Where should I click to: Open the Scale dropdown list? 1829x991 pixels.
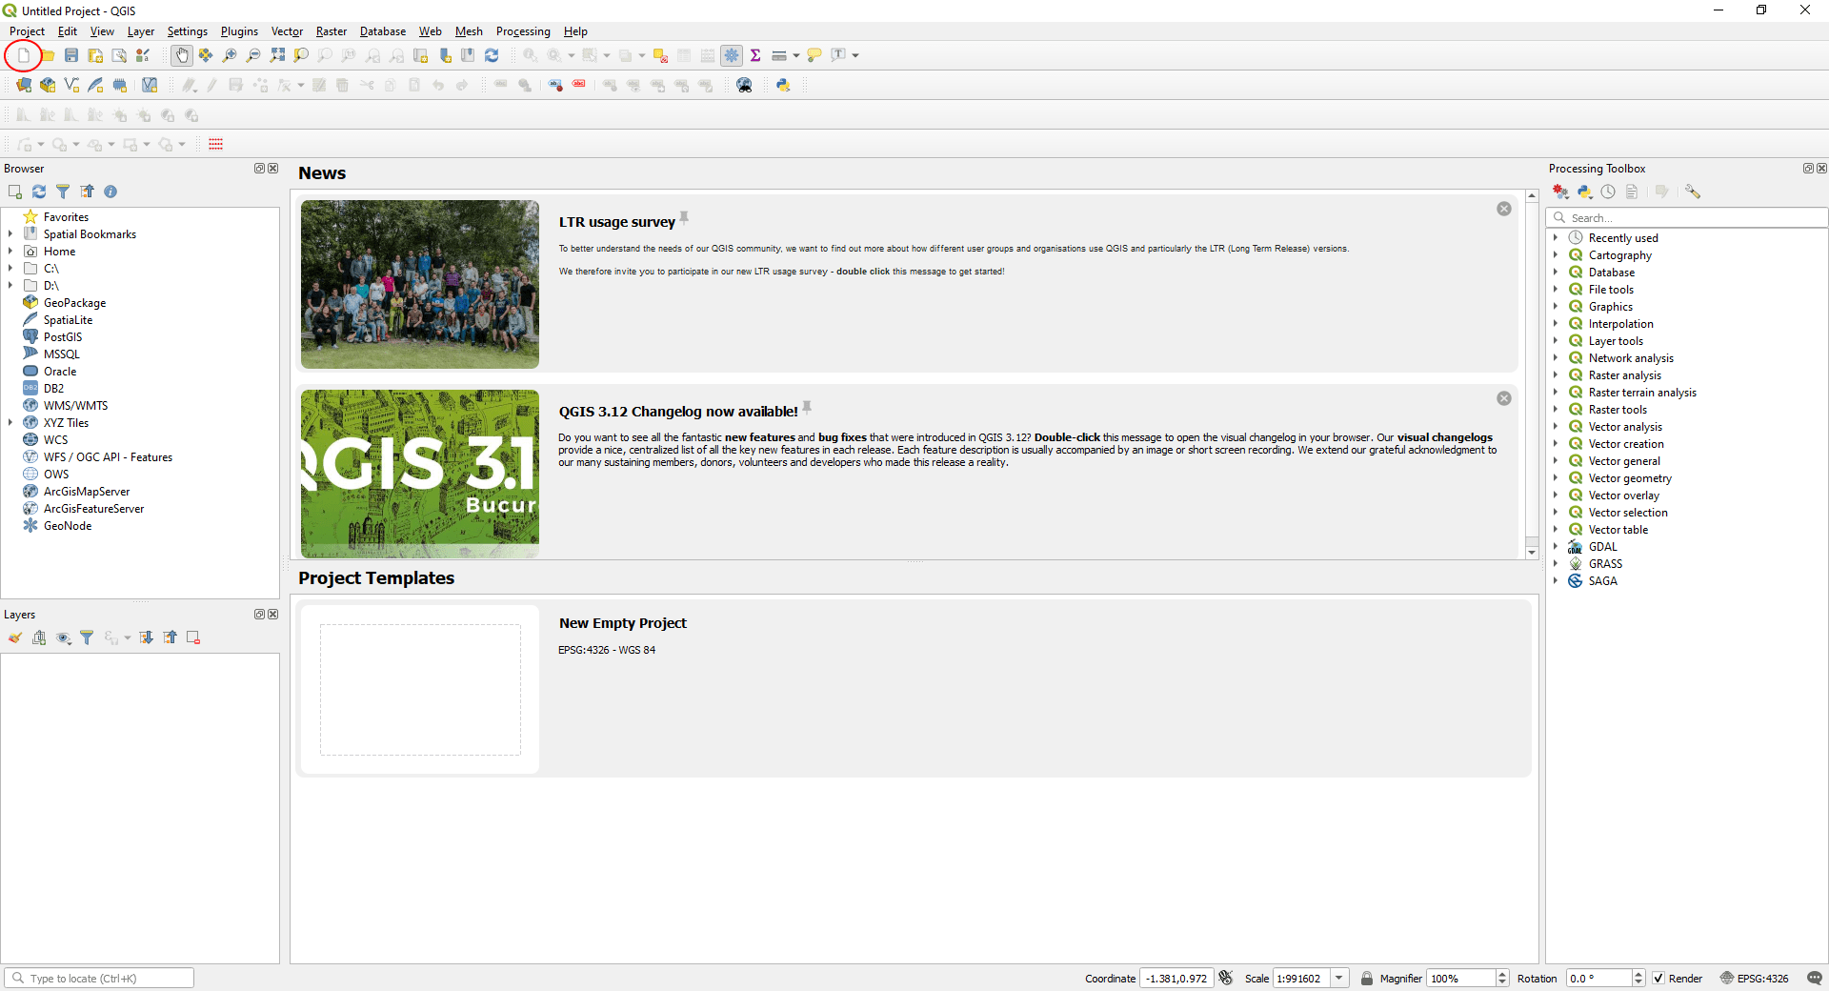coord(1339,979)
